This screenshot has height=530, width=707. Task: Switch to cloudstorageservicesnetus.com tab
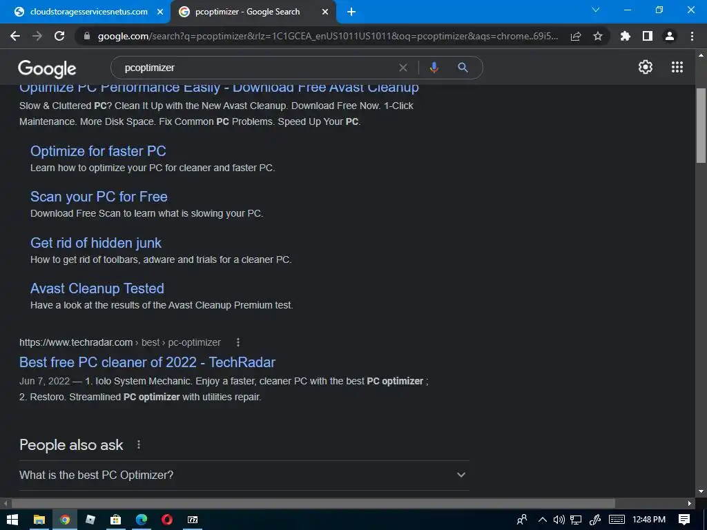coord(84,12)
